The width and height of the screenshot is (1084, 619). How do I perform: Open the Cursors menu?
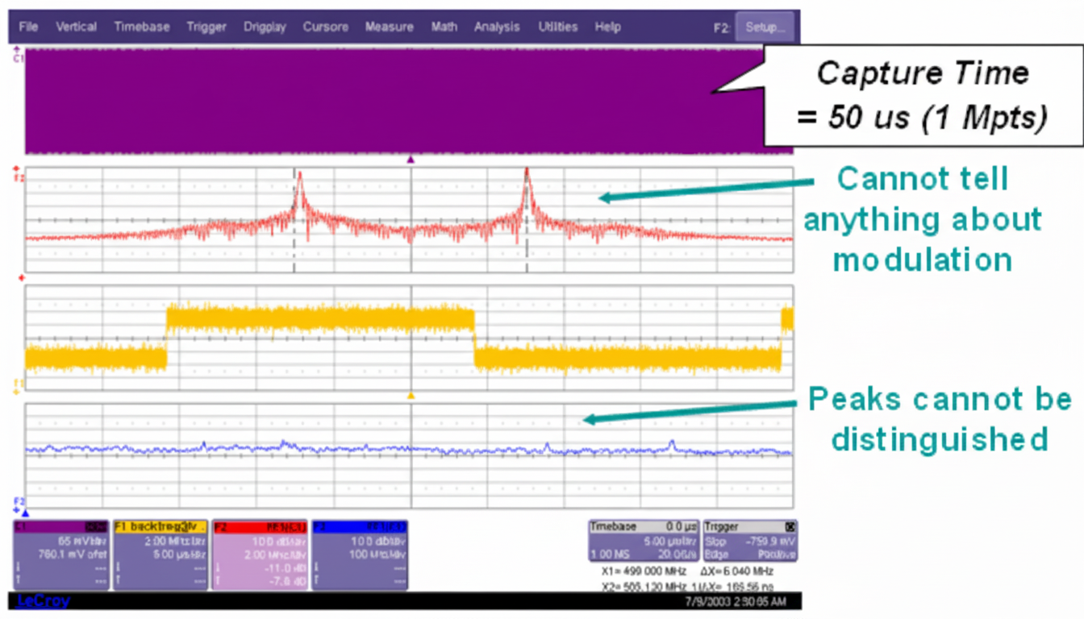325,27
